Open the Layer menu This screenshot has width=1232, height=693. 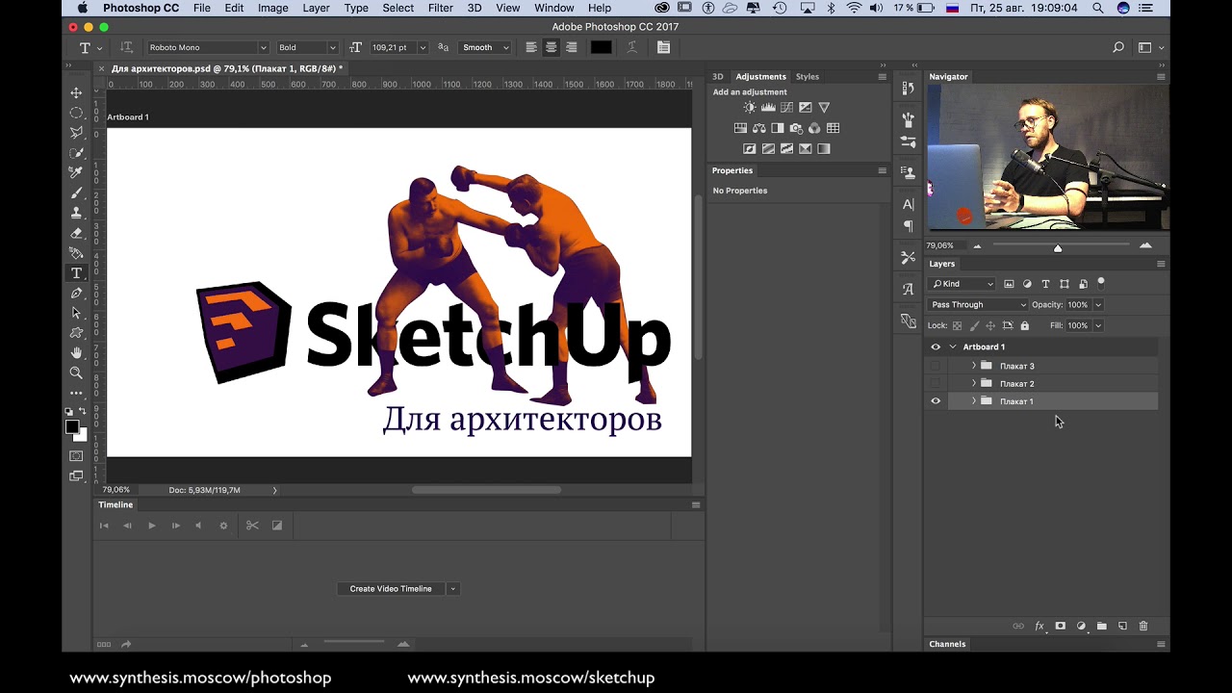pyautogui.click(x=316, y=8)
